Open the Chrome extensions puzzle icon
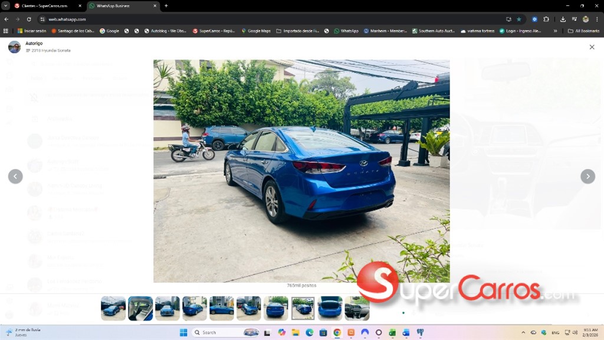This screenshot has height=340, width=604. (546, 19)
